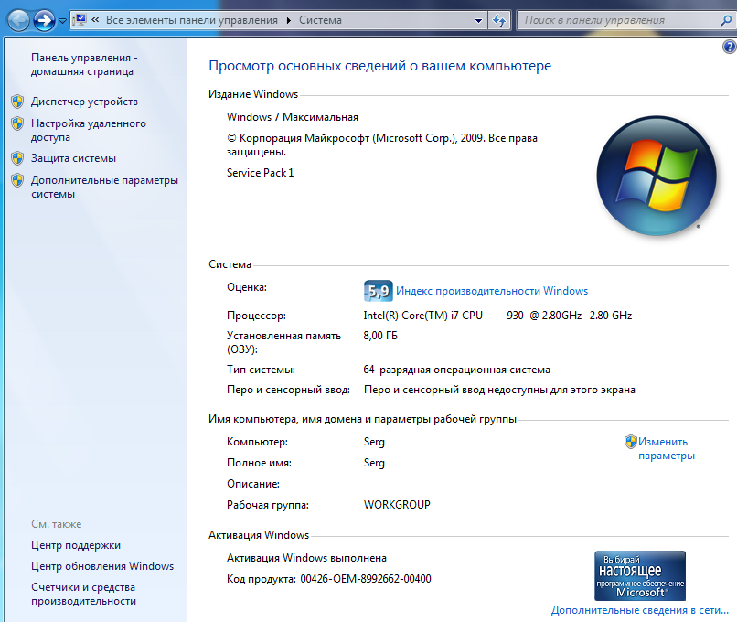Click 'Service Pack 1' text
Image resolution: width=737 pixels, height=622 pixels.
click(x=260, y=173)
